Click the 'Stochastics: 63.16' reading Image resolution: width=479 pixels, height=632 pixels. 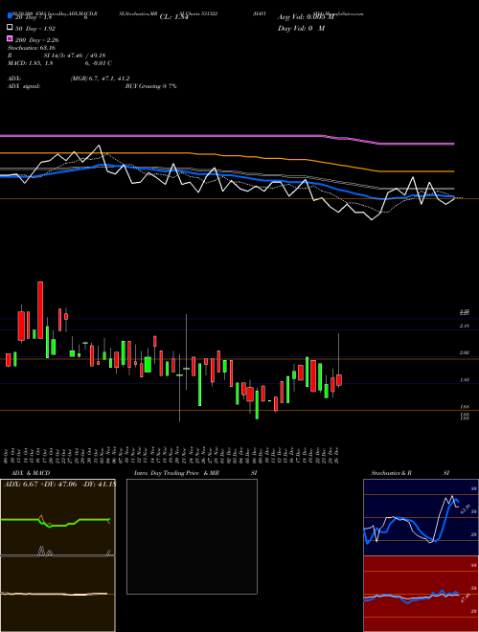(32, 48)
